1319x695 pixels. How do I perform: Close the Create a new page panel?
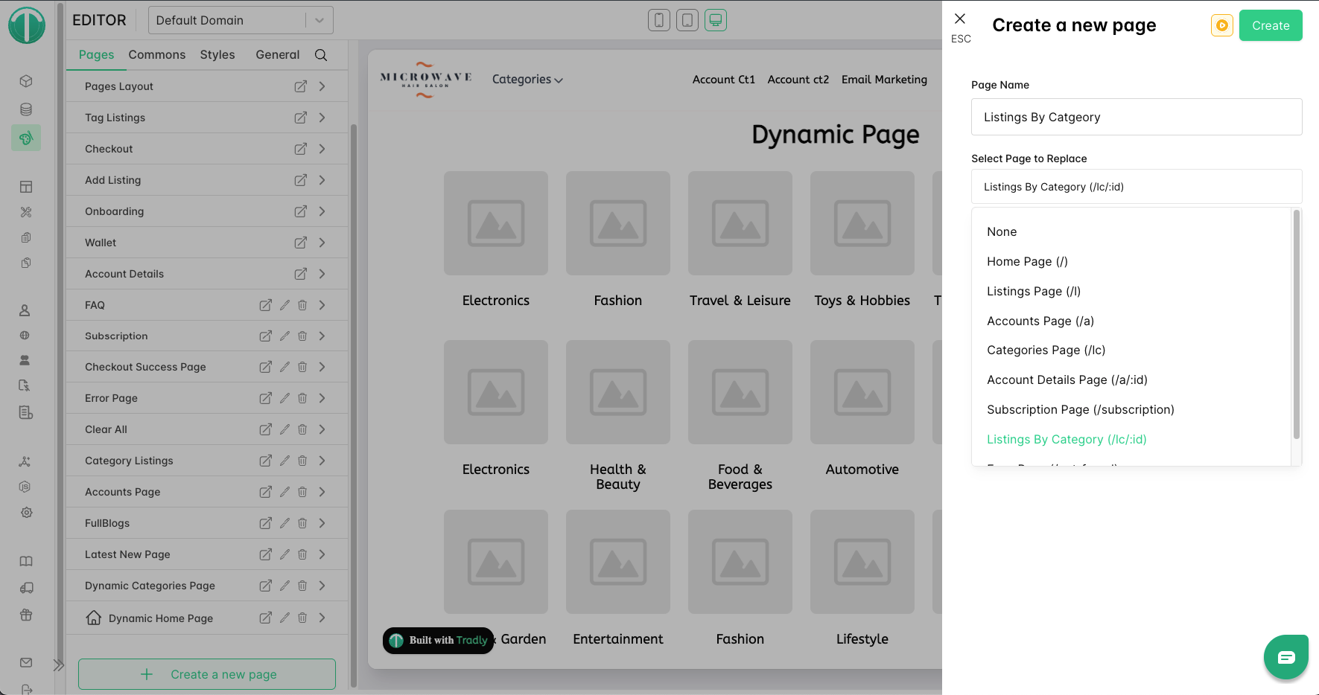coord(960,19)
